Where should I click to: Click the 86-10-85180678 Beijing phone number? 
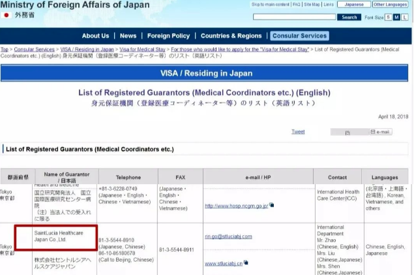coord(117,253)
